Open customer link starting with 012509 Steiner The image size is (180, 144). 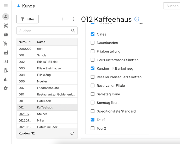click(25, 114)
